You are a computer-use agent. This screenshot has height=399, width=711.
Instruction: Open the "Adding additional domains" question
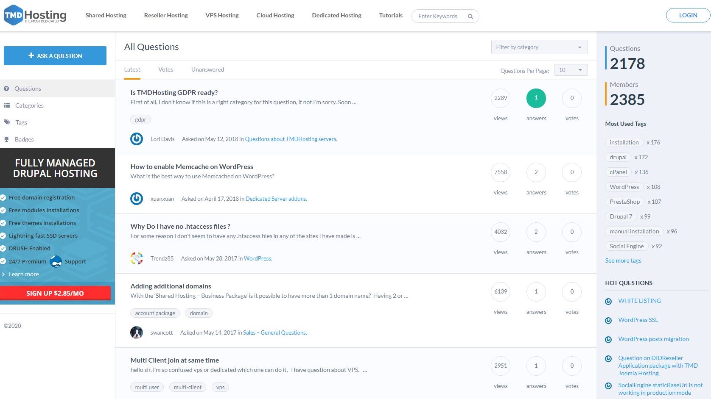tap(171, 286)
